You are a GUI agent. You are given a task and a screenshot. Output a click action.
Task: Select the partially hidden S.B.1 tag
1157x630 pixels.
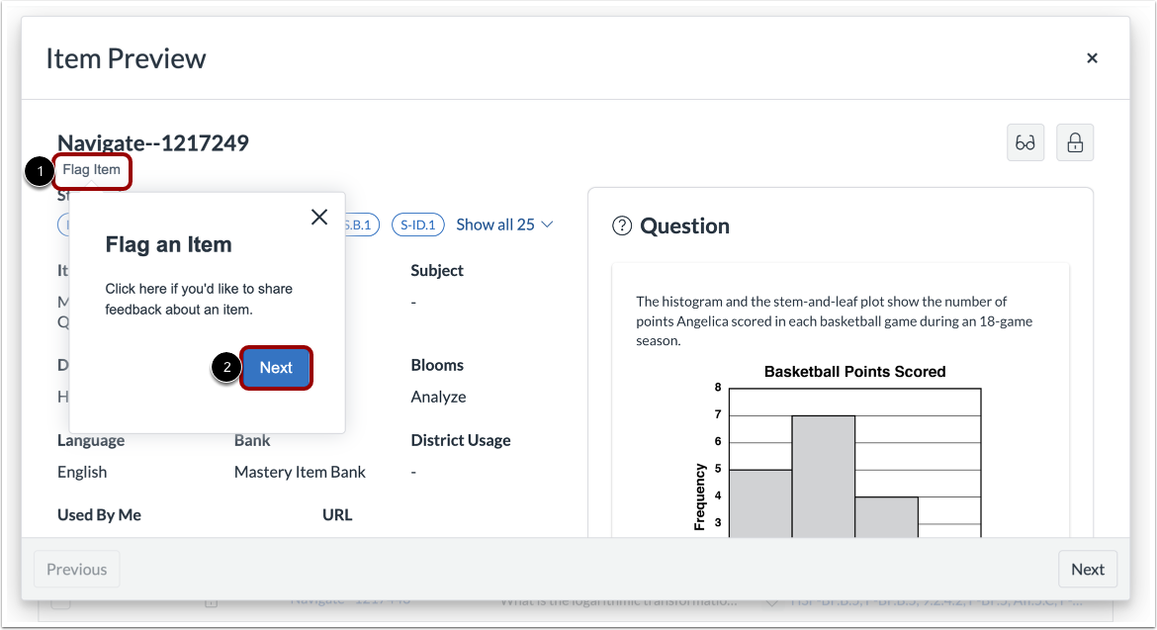[x=360, y=225]
